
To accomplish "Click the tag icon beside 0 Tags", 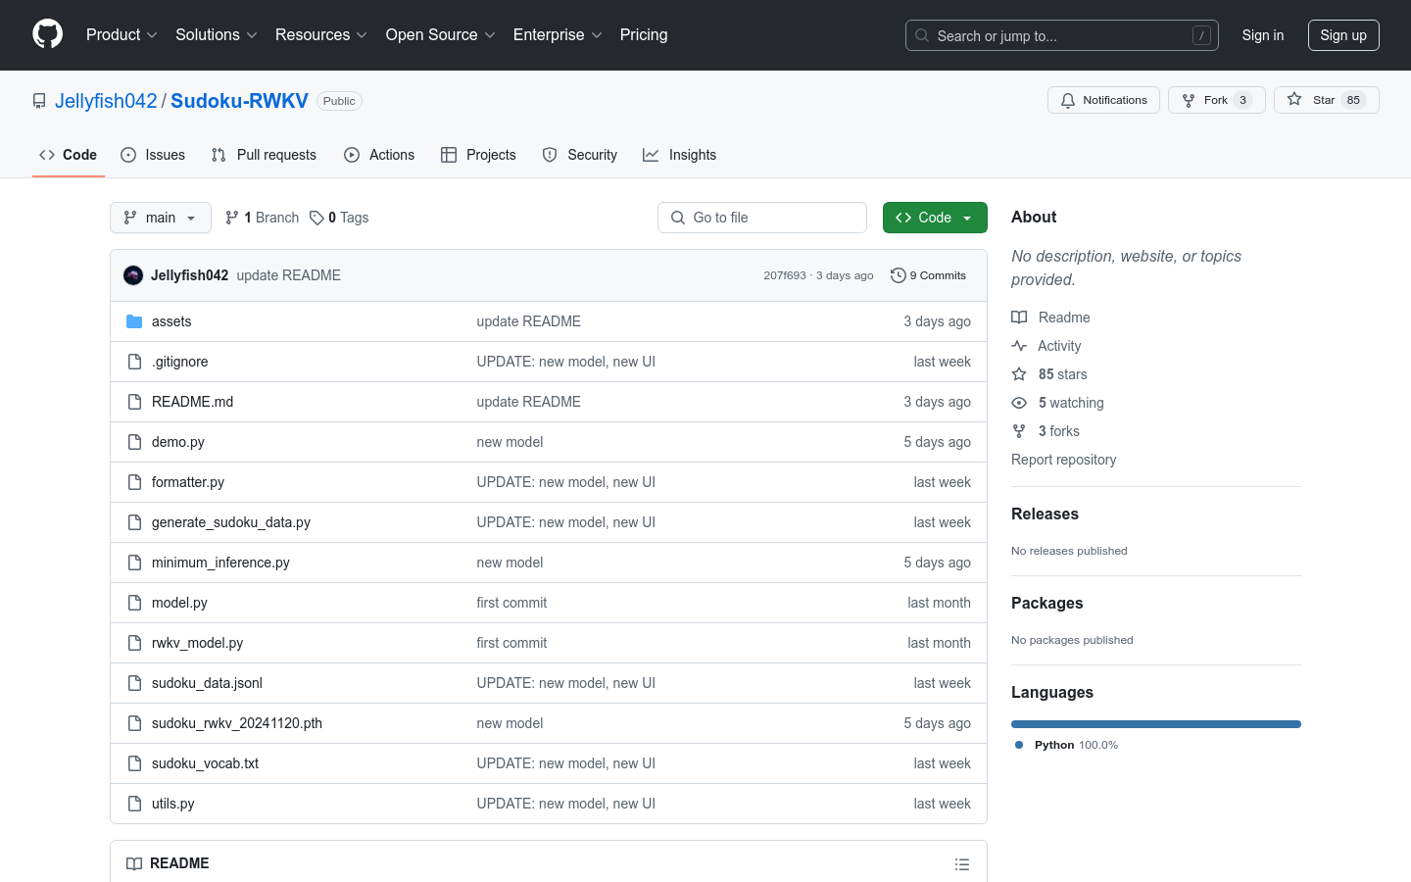I will (316, 218).
